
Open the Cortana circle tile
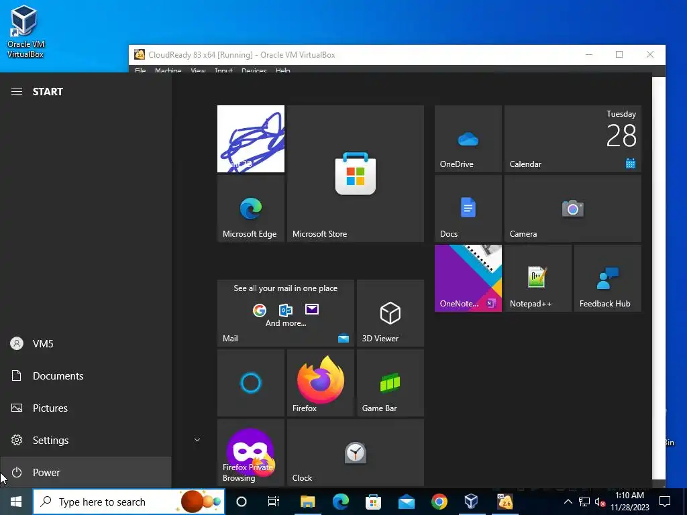coord(251,383)
